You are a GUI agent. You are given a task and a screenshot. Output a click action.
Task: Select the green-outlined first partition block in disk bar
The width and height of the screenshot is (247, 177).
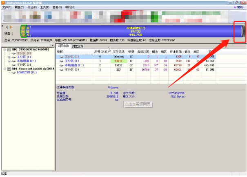tap(23, 31)
